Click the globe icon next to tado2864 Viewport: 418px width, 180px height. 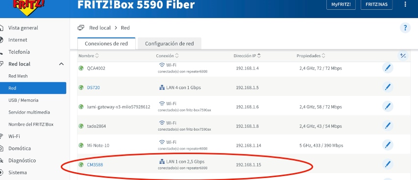tap(81, 126)
